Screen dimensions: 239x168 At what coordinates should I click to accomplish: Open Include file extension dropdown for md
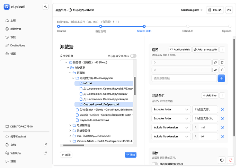[x=171, y=127]
